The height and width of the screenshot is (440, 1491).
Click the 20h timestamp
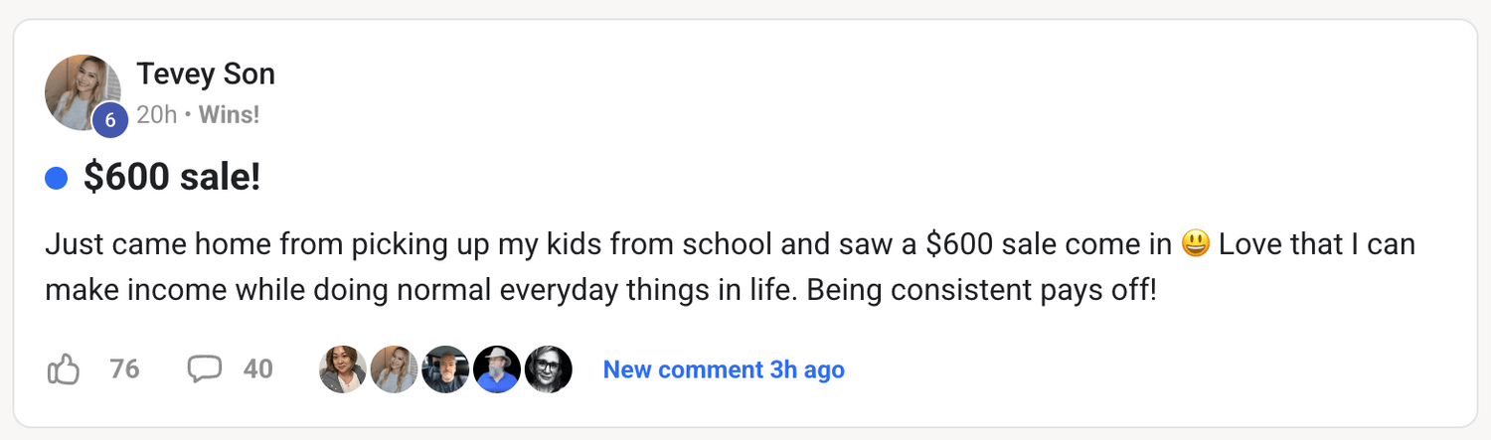pos(156,115)
